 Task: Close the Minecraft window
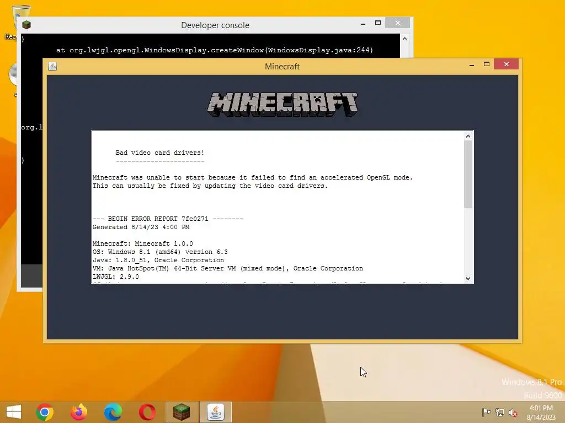[507, 64]
